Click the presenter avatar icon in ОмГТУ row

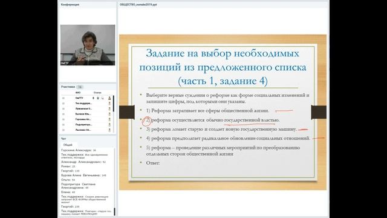click(x=109, y=98)
